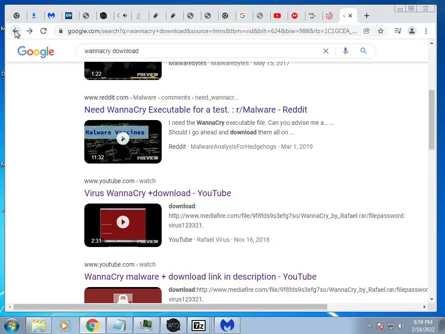Click the vertical scrollbar thumb
This screenshot has height=334, width=445.
coord(432,120)
